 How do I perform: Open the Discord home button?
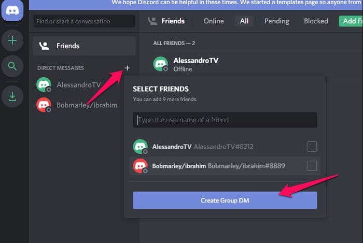12,10
